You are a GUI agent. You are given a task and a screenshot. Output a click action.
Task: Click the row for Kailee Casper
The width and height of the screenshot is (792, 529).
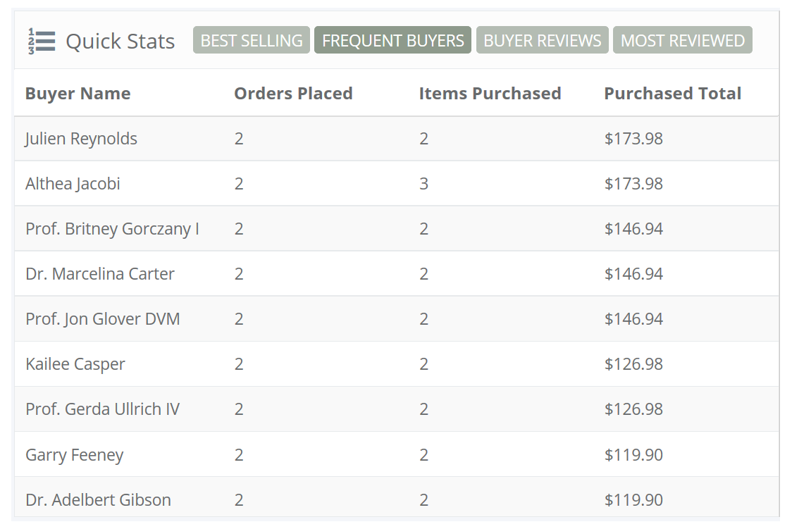(x=75, y=363)
